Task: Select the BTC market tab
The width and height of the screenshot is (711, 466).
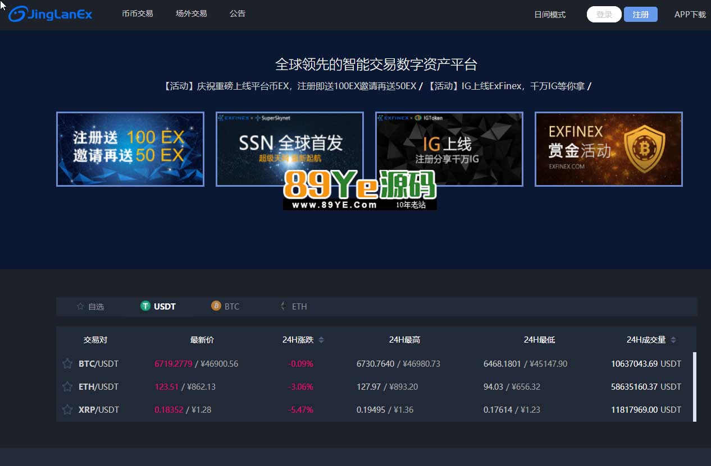Action: [225, 306]
